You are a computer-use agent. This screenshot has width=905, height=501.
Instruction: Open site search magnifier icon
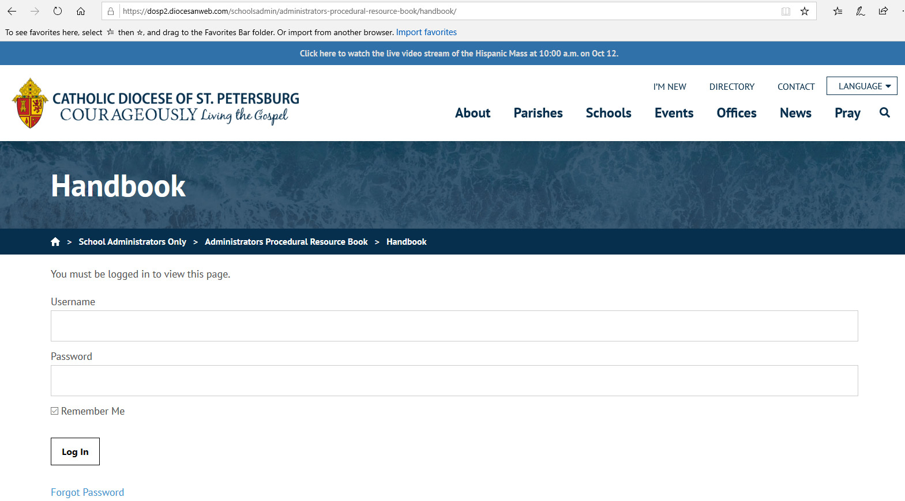[x=884, y=113]
